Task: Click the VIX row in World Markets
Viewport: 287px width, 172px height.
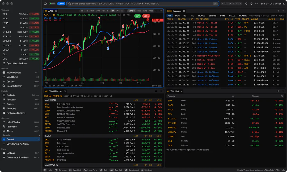Action: point(103,121)
